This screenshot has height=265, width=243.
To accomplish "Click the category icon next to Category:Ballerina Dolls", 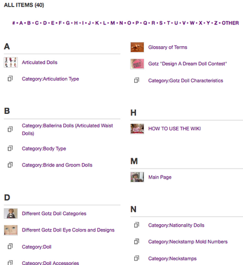I will click(x=10, y=129).
